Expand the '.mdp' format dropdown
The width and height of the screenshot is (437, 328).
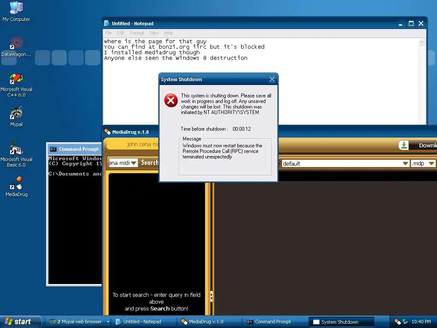(431, 164)
